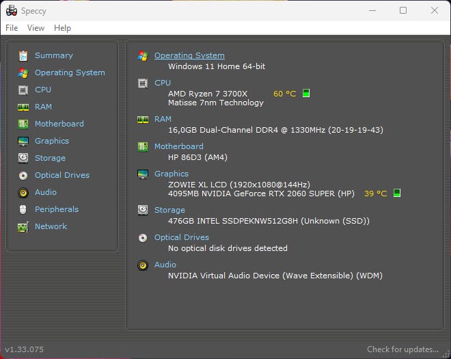
Task: Click the Graphics monitor icon in sidebar
Action: pos(23,141)
